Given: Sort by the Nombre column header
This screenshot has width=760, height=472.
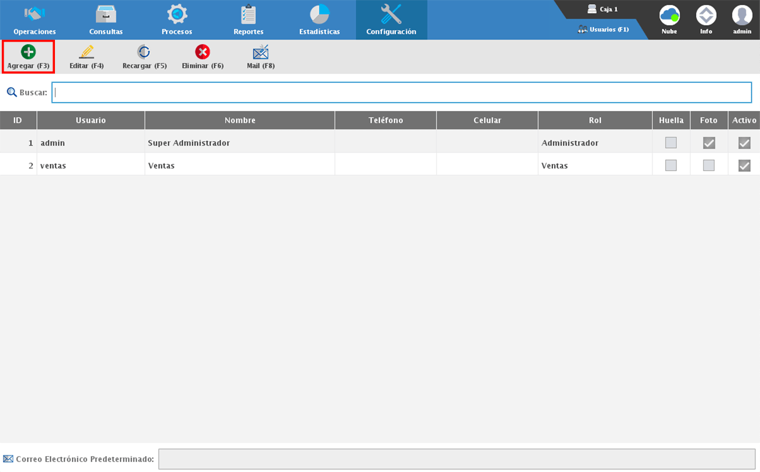Looking at the screenshot, I should click(240, 120).
